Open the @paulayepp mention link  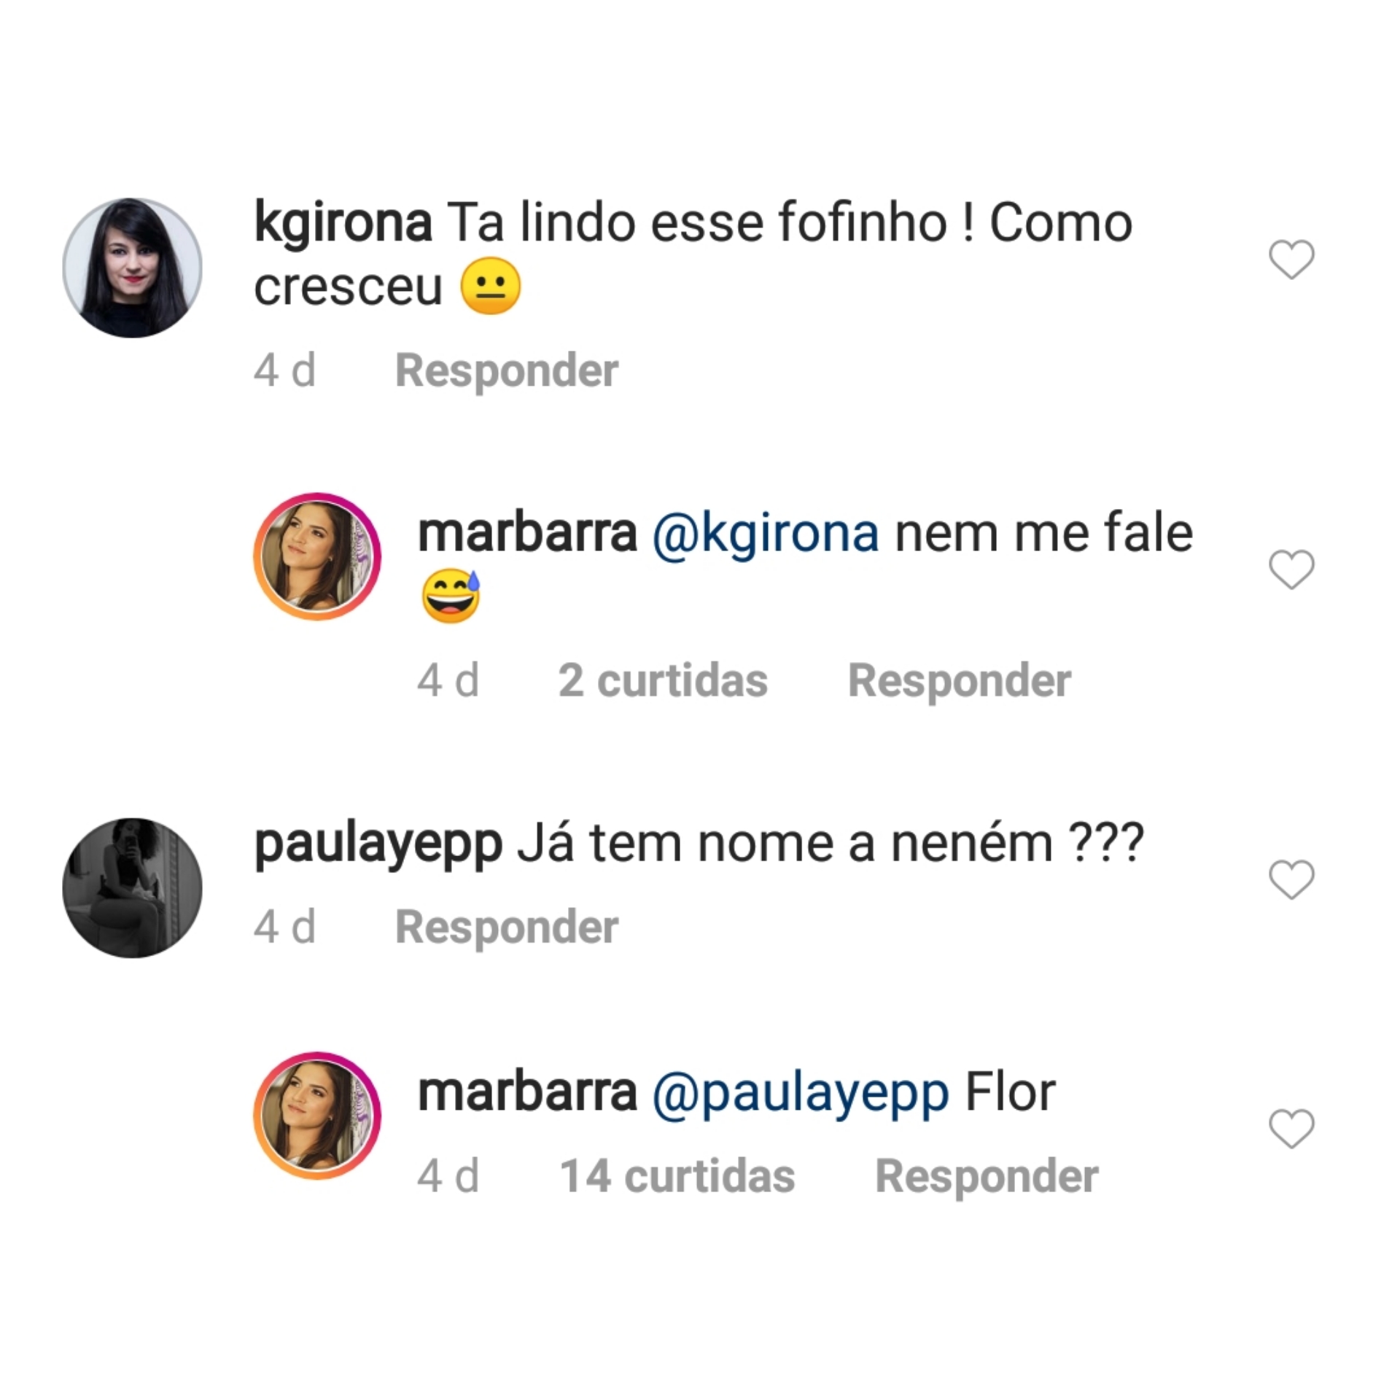[800, 1093]
